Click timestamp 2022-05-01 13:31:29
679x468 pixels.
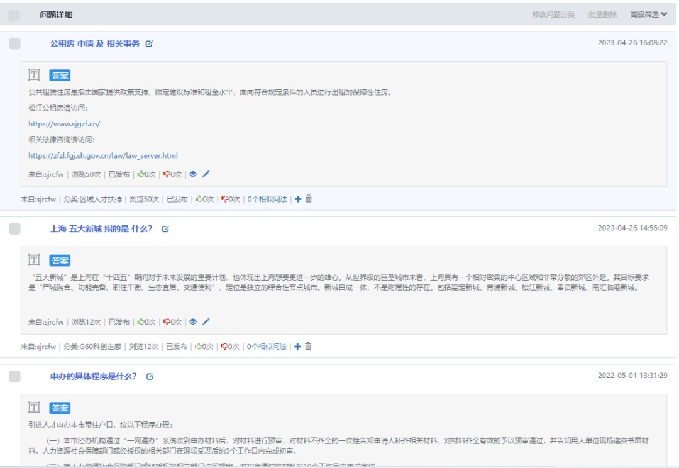pos(632,376)
